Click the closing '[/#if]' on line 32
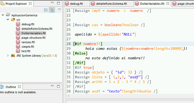Screen dimensions: 194x103 click(79, 63)
